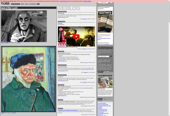170x116 pixels.
Task: Open the Challenges navigation tab
Action: 33,4
